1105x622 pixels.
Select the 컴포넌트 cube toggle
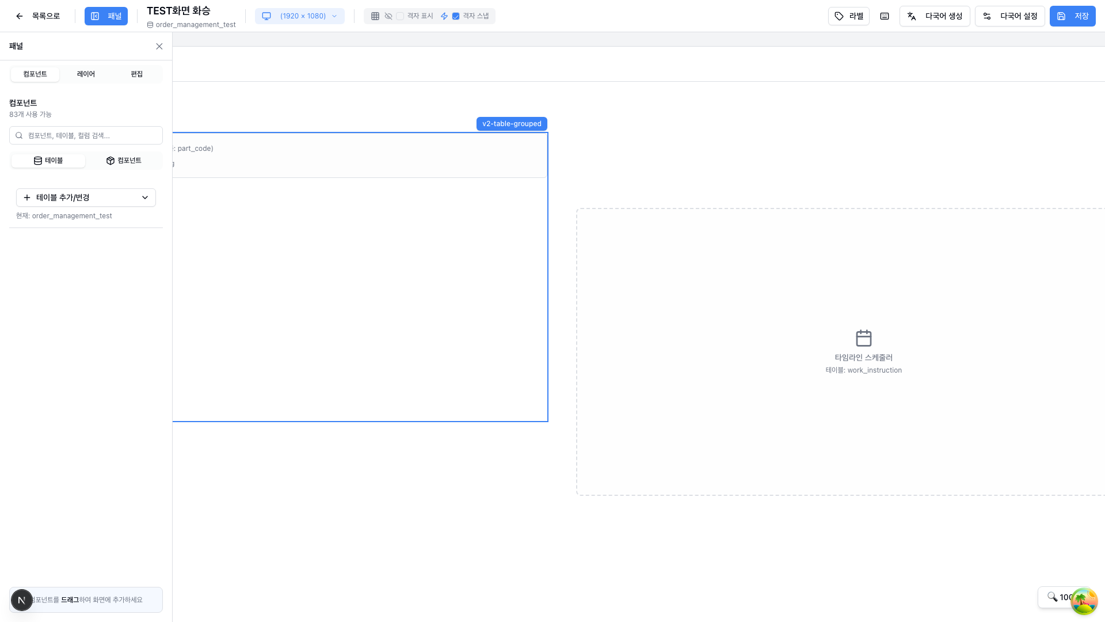click(x=124, y=161)
